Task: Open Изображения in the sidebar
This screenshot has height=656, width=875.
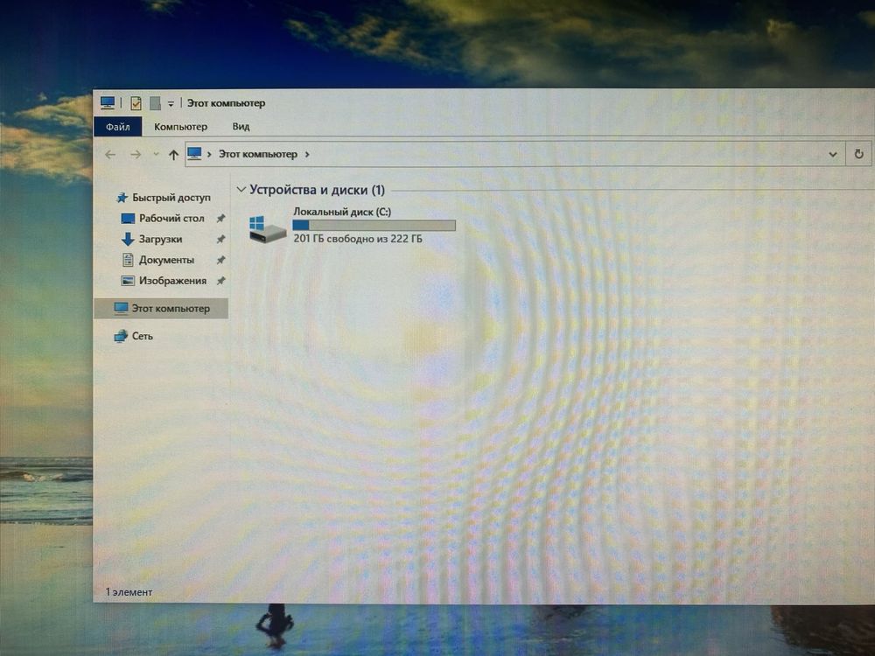Action: (172, 281)
